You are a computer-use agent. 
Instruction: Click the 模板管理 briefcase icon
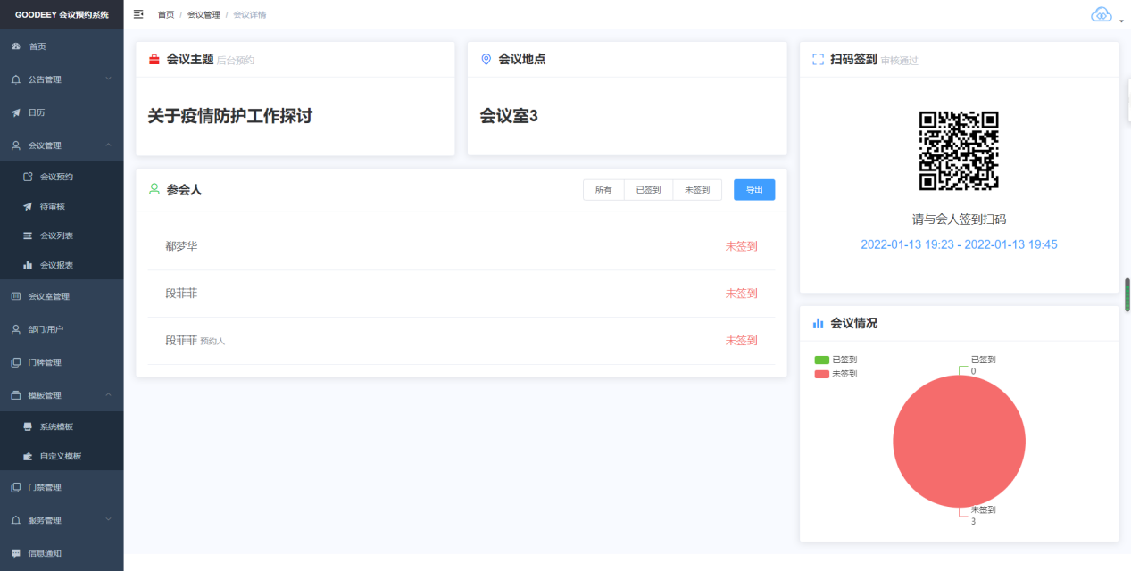pos(15,395)
